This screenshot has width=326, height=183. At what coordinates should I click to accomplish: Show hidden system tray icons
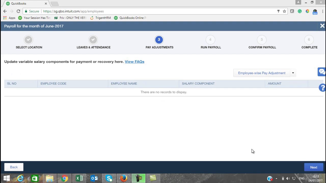pyautogui.click(x=276, y=179)
